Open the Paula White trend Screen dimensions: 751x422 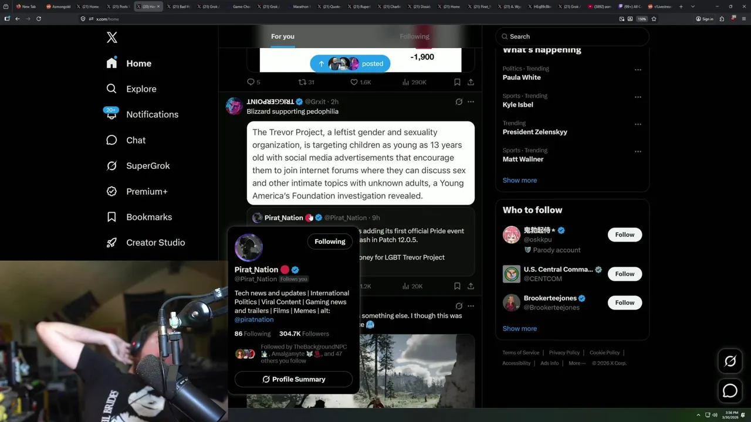tap(522, 77)
